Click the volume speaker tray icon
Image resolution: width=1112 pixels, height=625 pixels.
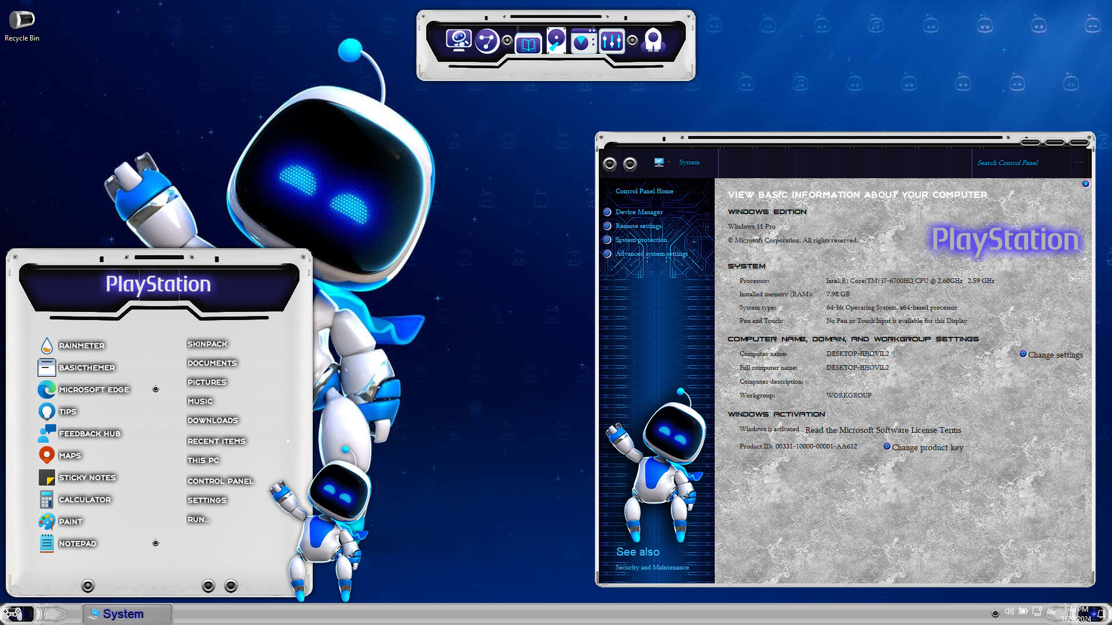[1009, 611]
